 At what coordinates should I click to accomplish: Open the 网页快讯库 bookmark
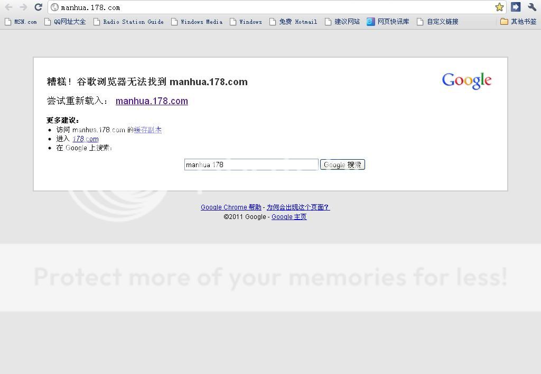click(x=388, y=22)
